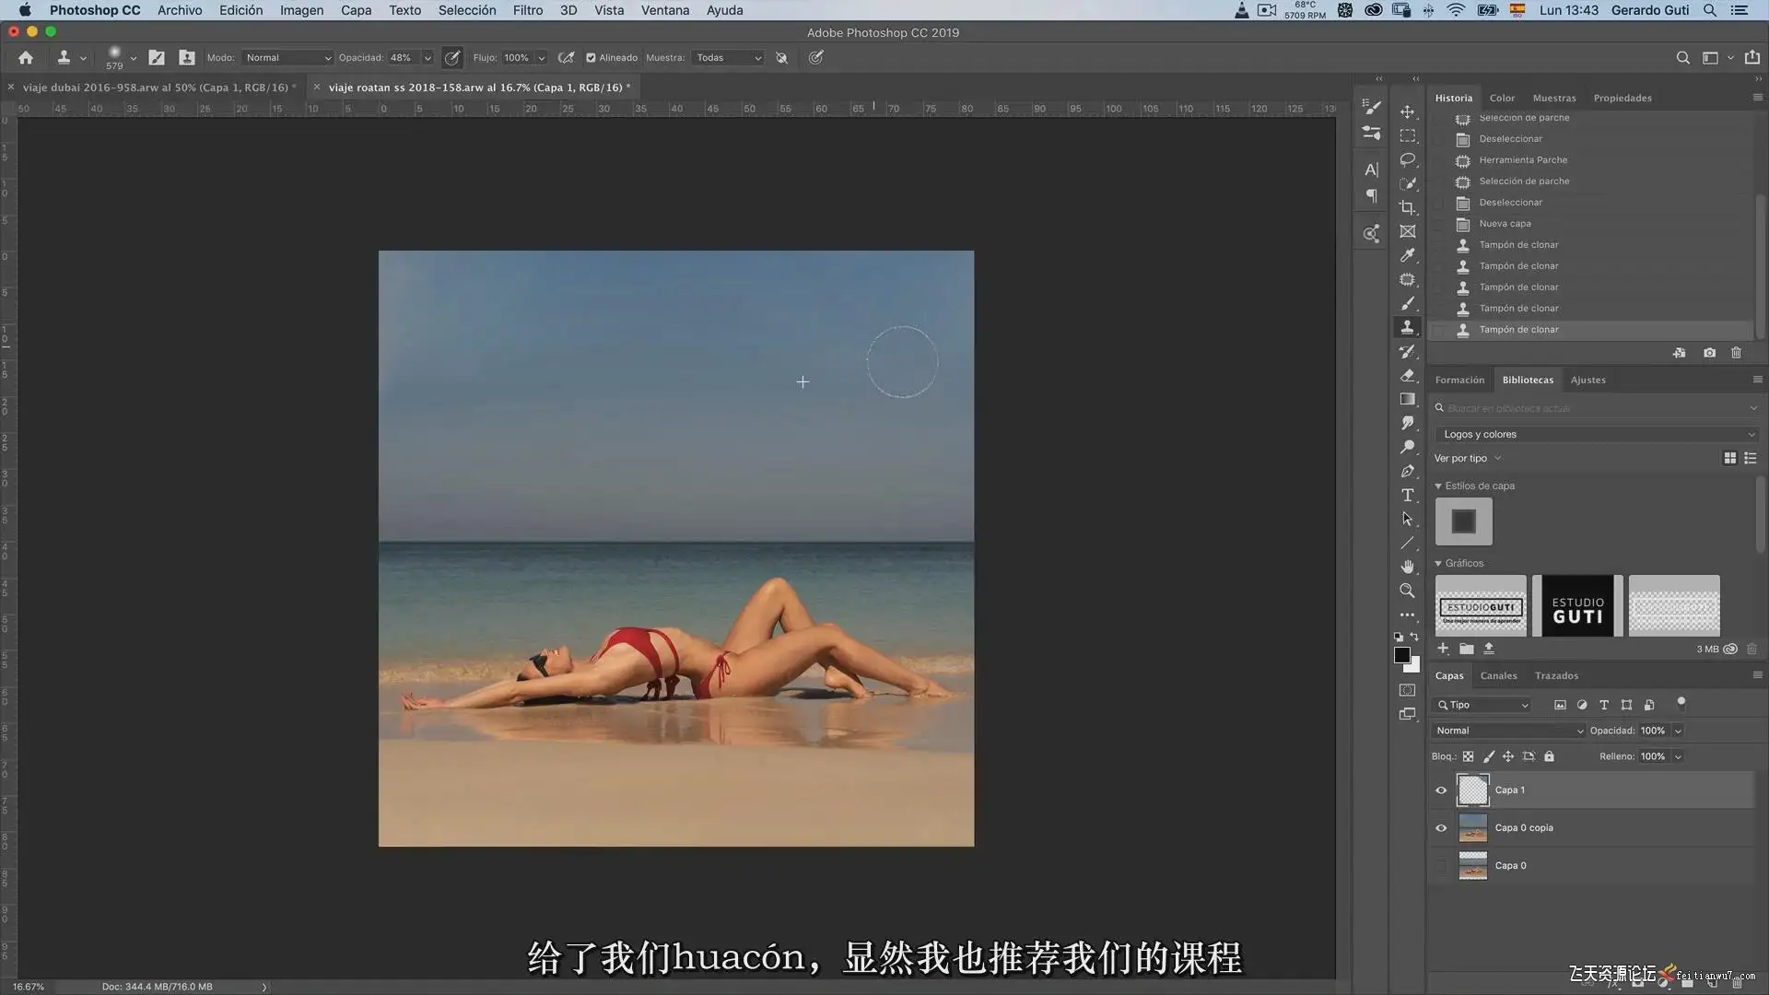Screen dimensions: 1769x995
Task: Create new snapshot with camera icon
Action: pos(1709,353)
